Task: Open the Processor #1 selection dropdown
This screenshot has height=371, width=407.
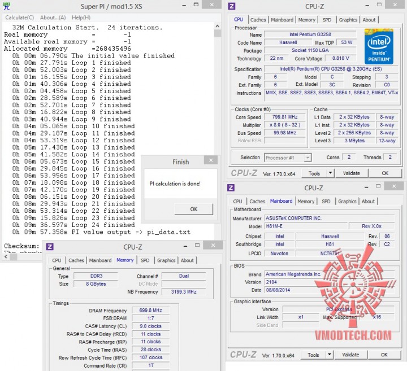Action: (288, 158)
